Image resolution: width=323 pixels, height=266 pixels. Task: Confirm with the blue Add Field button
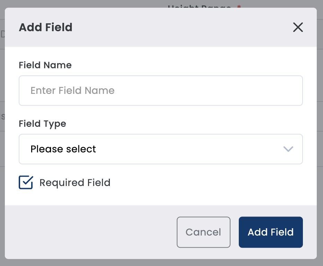click(x=270, y=232)
